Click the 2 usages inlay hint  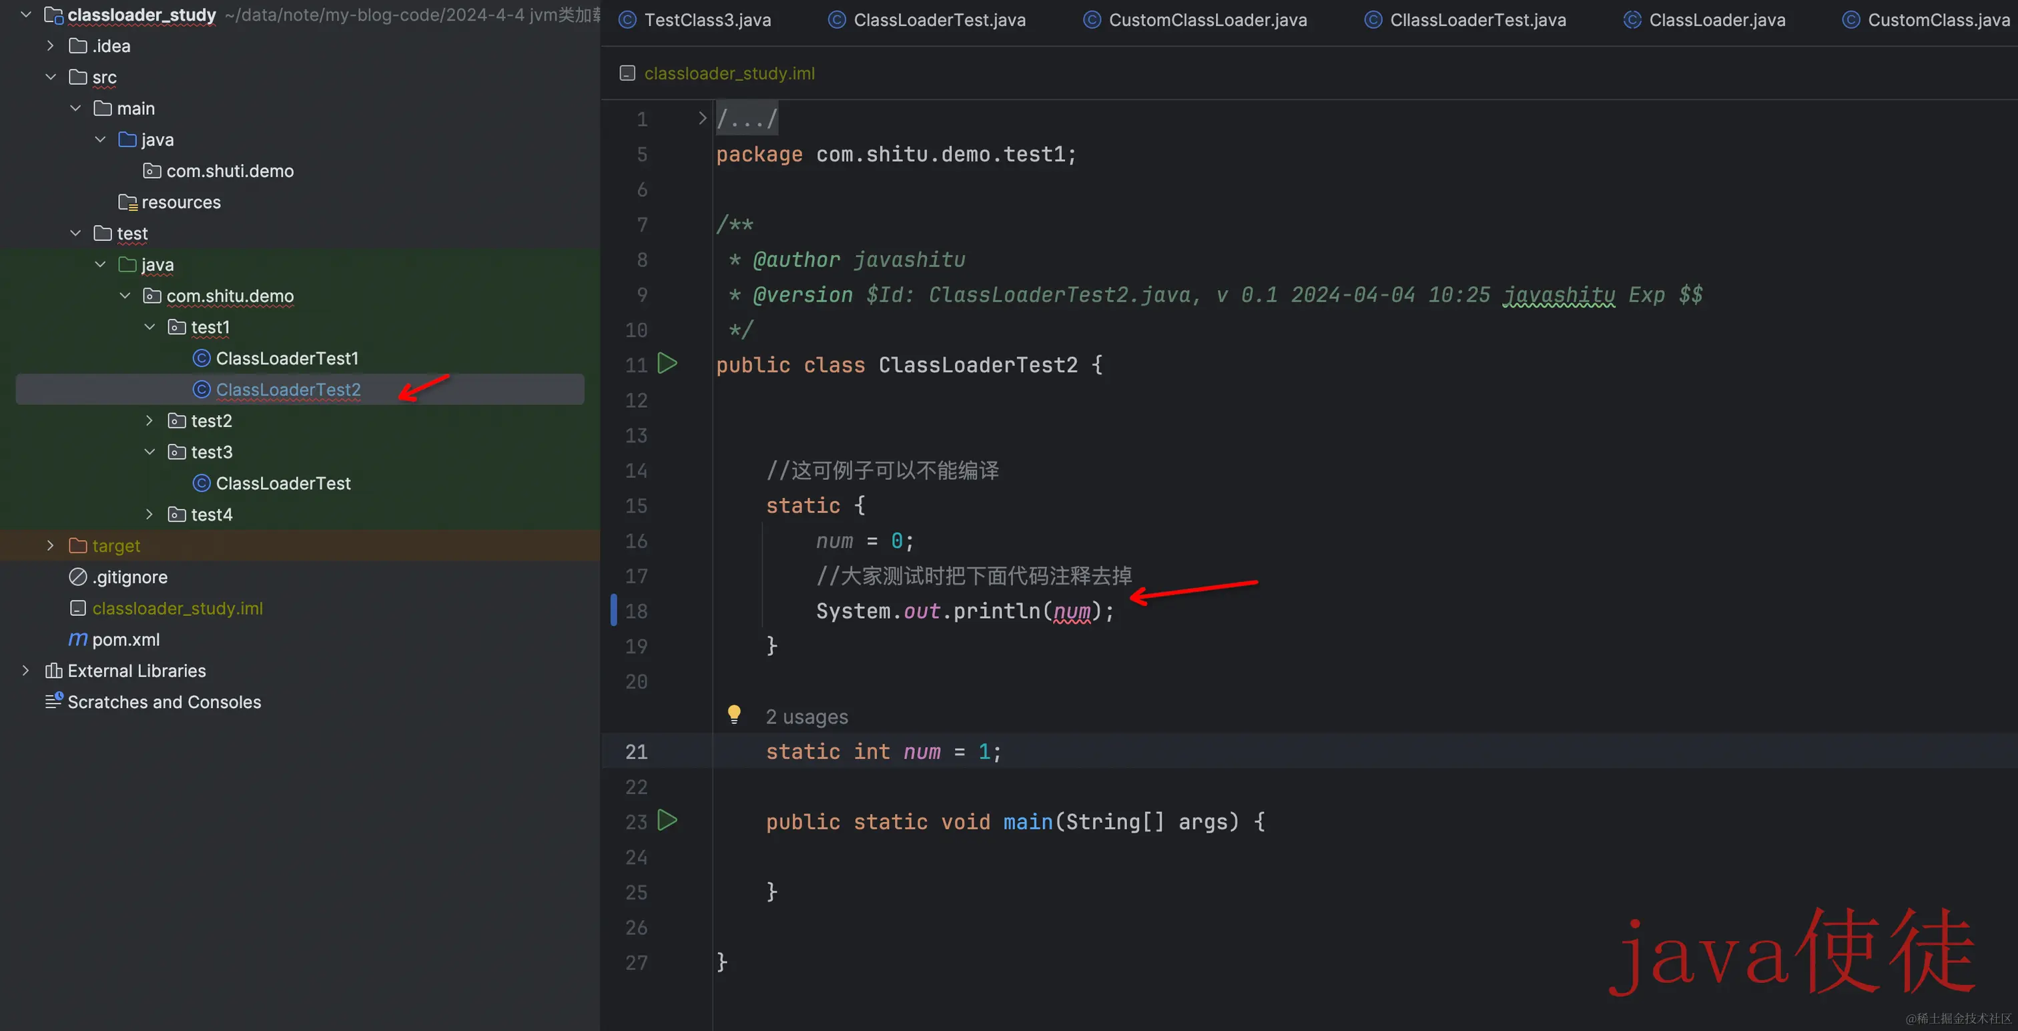click(806, 717)
